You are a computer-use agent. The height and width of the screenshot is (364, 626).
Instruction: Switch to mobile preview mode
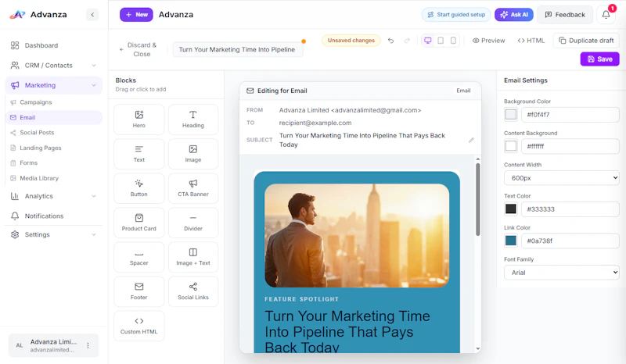453,41
